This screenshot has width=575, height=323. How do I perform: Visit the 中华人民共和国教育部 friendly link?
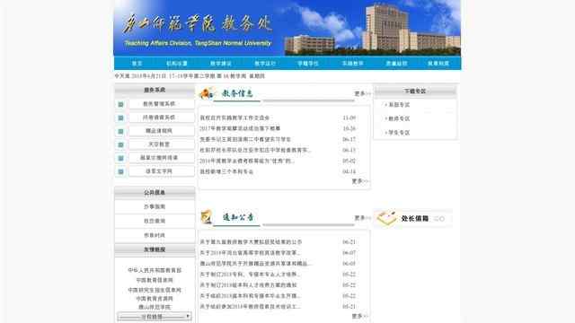coord(155,270)
